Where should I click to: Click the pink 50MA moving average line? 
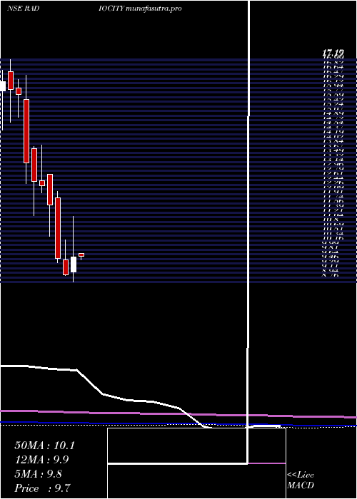(x=178, y=414)
